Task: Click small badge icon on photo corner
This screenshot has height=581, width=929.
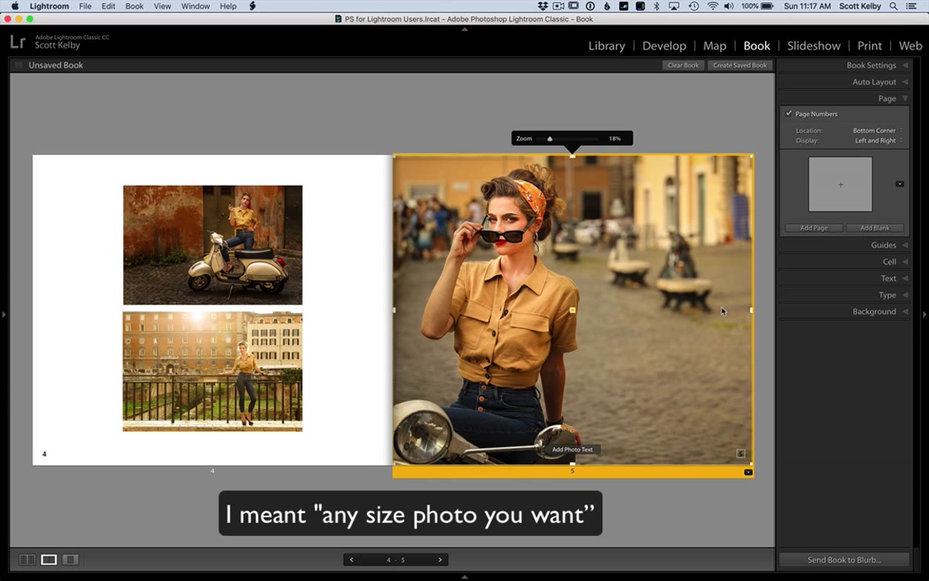Action: tap(740, 454)
